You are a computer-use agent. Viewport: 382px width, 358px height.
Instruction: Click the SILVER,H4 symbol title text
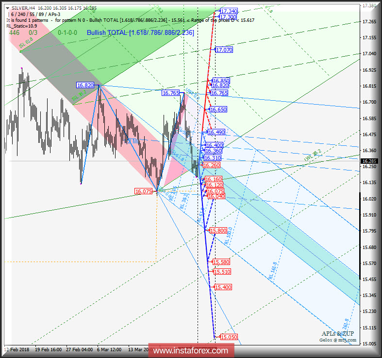click(23, 8)
